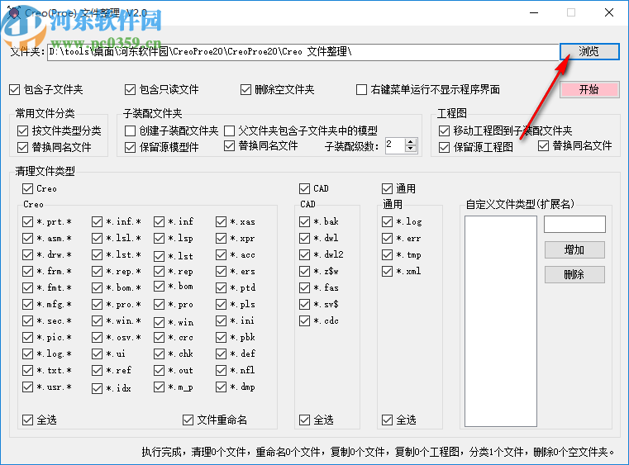Uncheck *.bom.* file type
629x465 pixels.
point(97,287)
